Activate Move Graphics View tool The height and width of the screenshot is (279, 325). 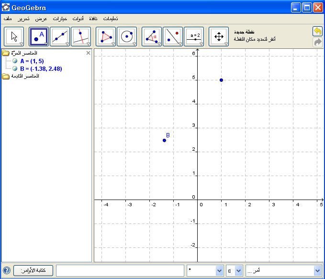tap(219, 37)
